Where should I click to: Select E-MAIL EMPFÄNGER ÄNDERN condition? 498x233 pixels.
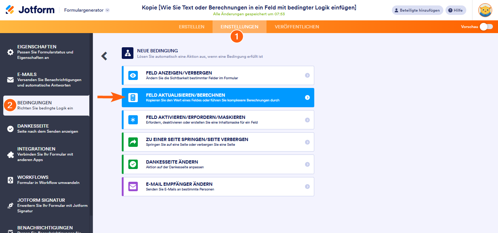click(x=218, y=187)
